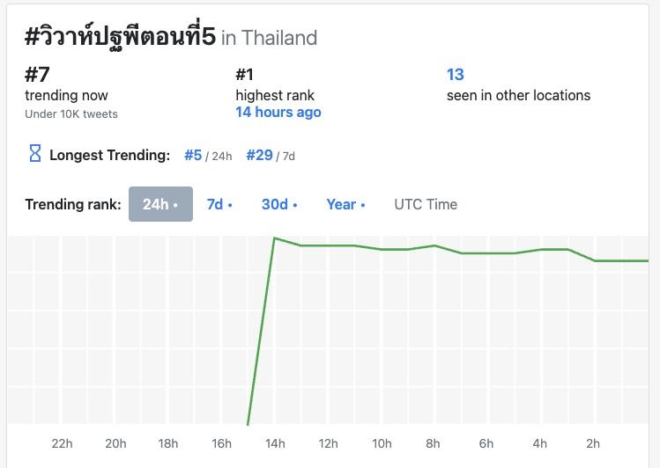The width and height of the screenshot is (660, 468).
Task: Select the 24h trending rank tab
Action: (x=160, y=204)
